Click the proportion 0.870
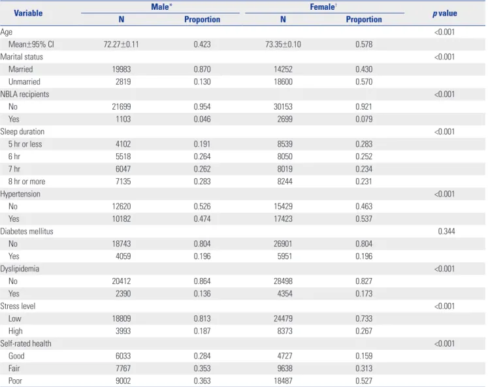 click(202, 69)
